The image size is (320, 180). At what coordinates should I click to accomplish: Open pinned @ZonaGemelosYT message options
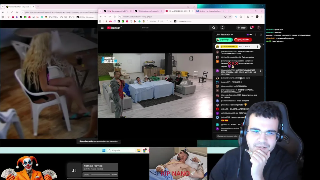[257, 47]
